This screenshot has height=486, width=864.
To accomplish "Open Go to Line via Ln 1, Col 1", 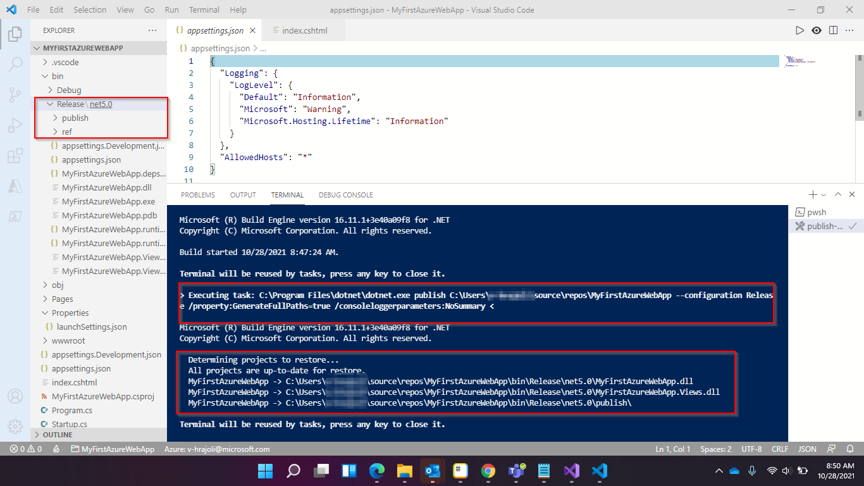I will [673, 449].
